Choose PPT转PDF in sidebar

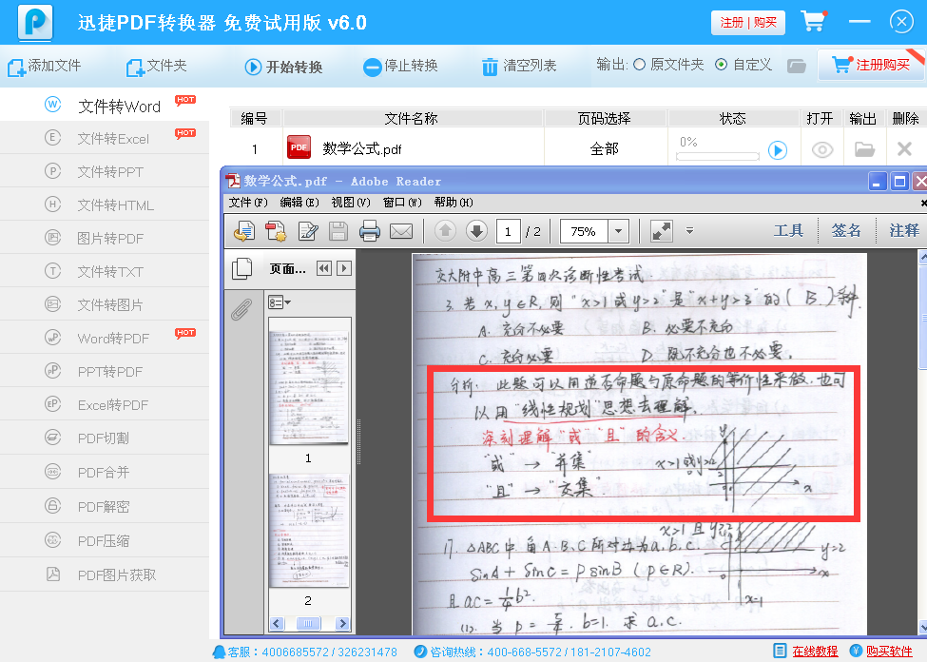click(x=105, y=372)
